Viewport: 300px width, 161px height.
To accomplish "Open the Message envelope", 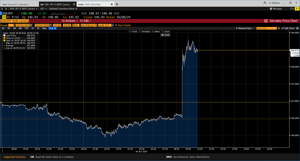I will pos(276,8).
